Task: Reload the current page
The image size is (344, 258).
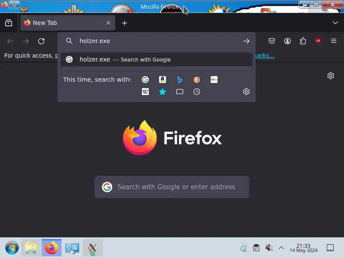Action: click(41, 41)
